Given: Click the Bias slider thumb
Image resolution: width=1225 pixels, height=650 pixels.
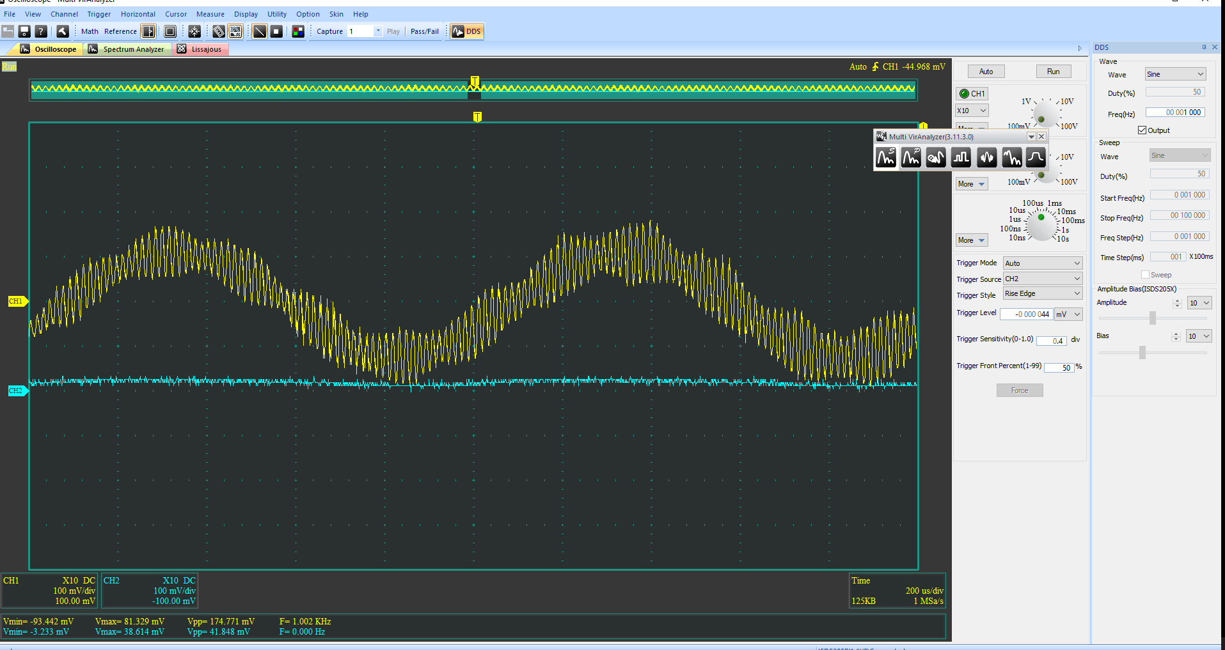Looking at the screenshot, I should (1142, 352).
